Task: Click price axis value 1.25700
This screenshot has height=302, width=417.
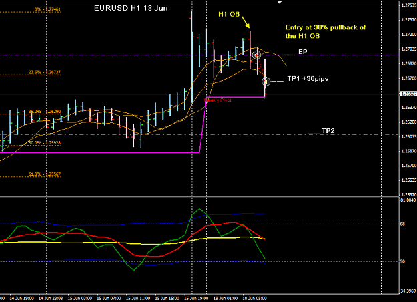Action: (x=408, y=166)
